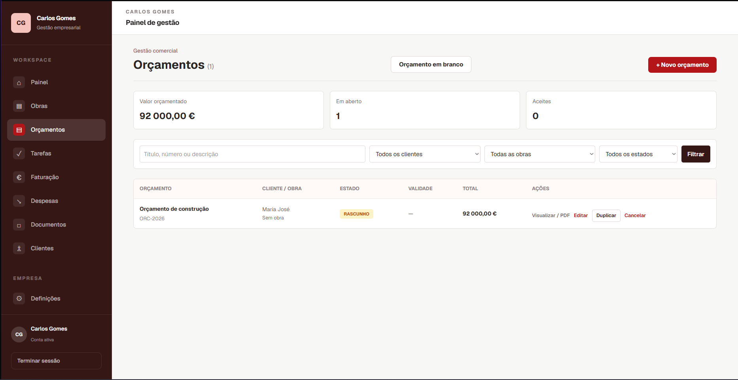Click the Tarefas checkmark icon

(19, 153)
